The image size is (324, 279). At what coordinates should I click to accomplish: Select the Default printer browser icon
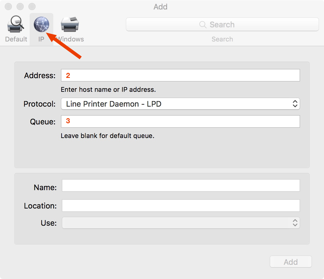click(15, 24)
